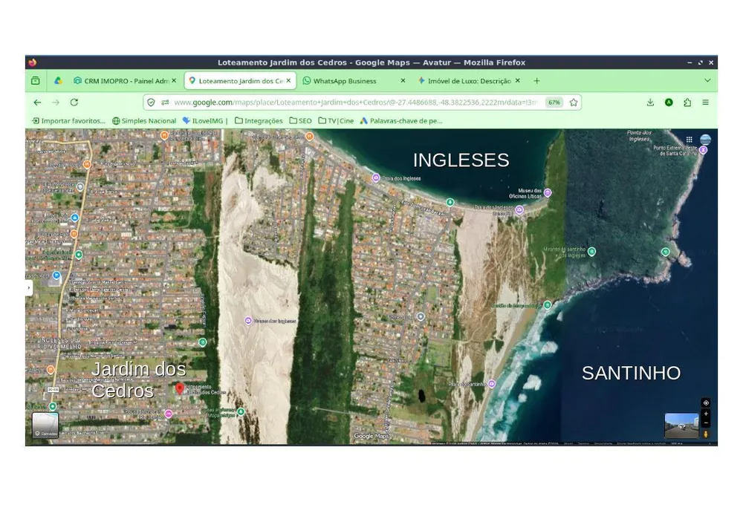Bookmark this page with the star icon

click(574, 102)
